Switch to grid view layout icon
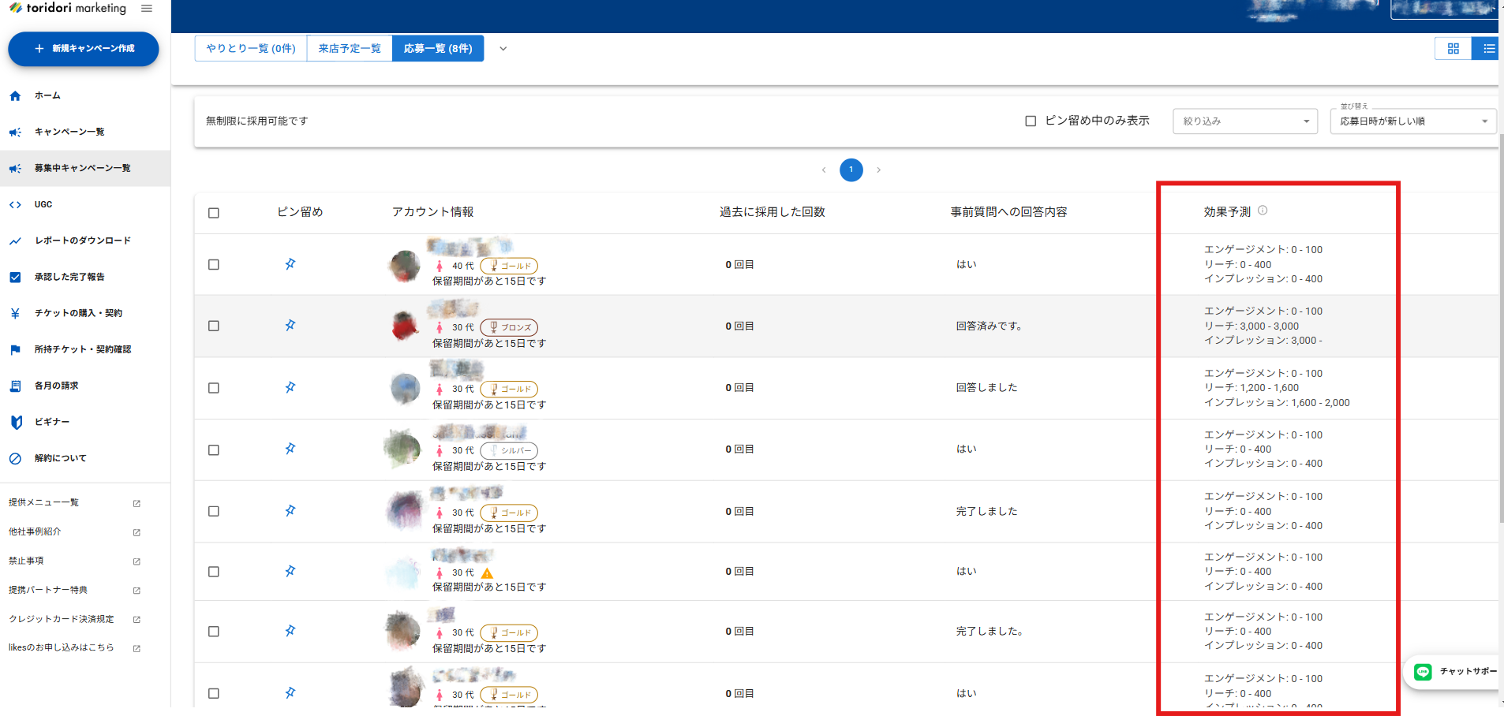 point(1453,49)
